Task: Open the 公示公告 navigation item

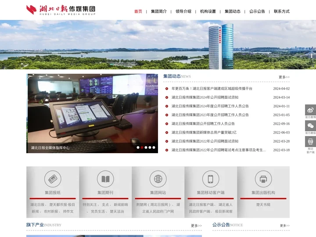Action: [x=257, y=11]
